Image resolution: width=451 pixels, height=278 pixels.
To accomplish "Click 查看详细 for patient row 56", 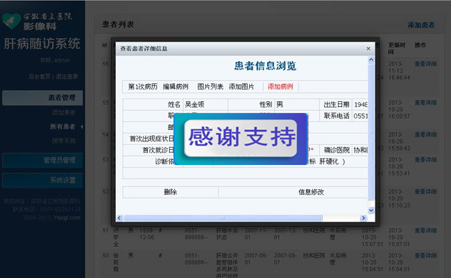I will click(425, 64).
